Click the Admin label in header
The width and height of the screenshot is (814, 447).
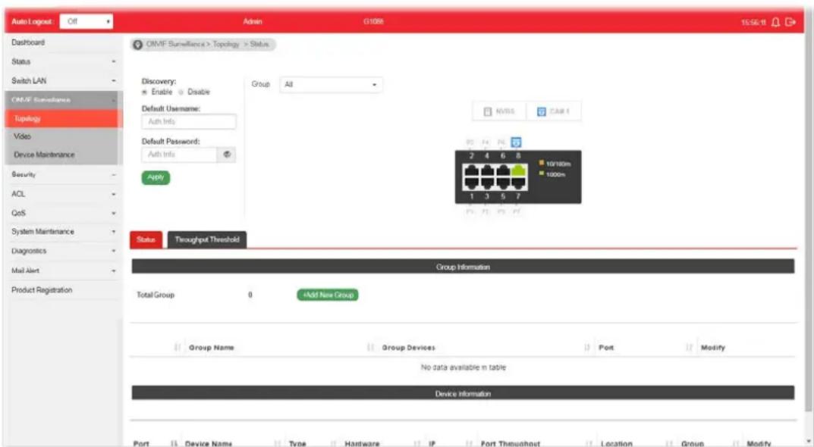[253, 22]
